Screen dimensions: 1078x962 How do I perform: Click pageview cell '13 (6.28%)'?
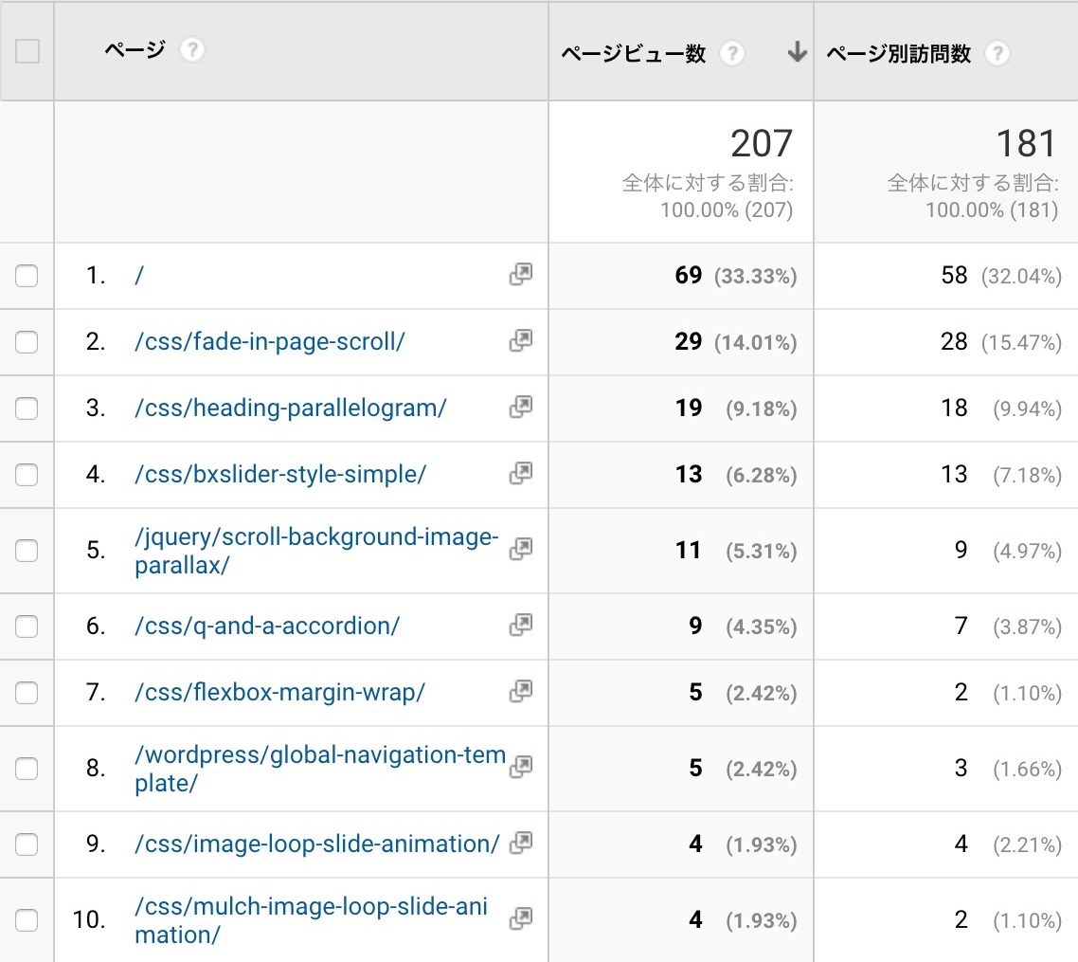(736, 475)
